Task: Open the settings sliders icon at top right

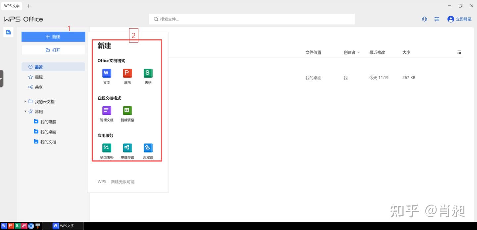Action: 437,19
